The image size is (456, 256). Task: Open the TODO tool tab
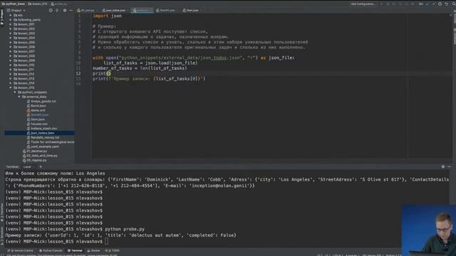(113, 250)
